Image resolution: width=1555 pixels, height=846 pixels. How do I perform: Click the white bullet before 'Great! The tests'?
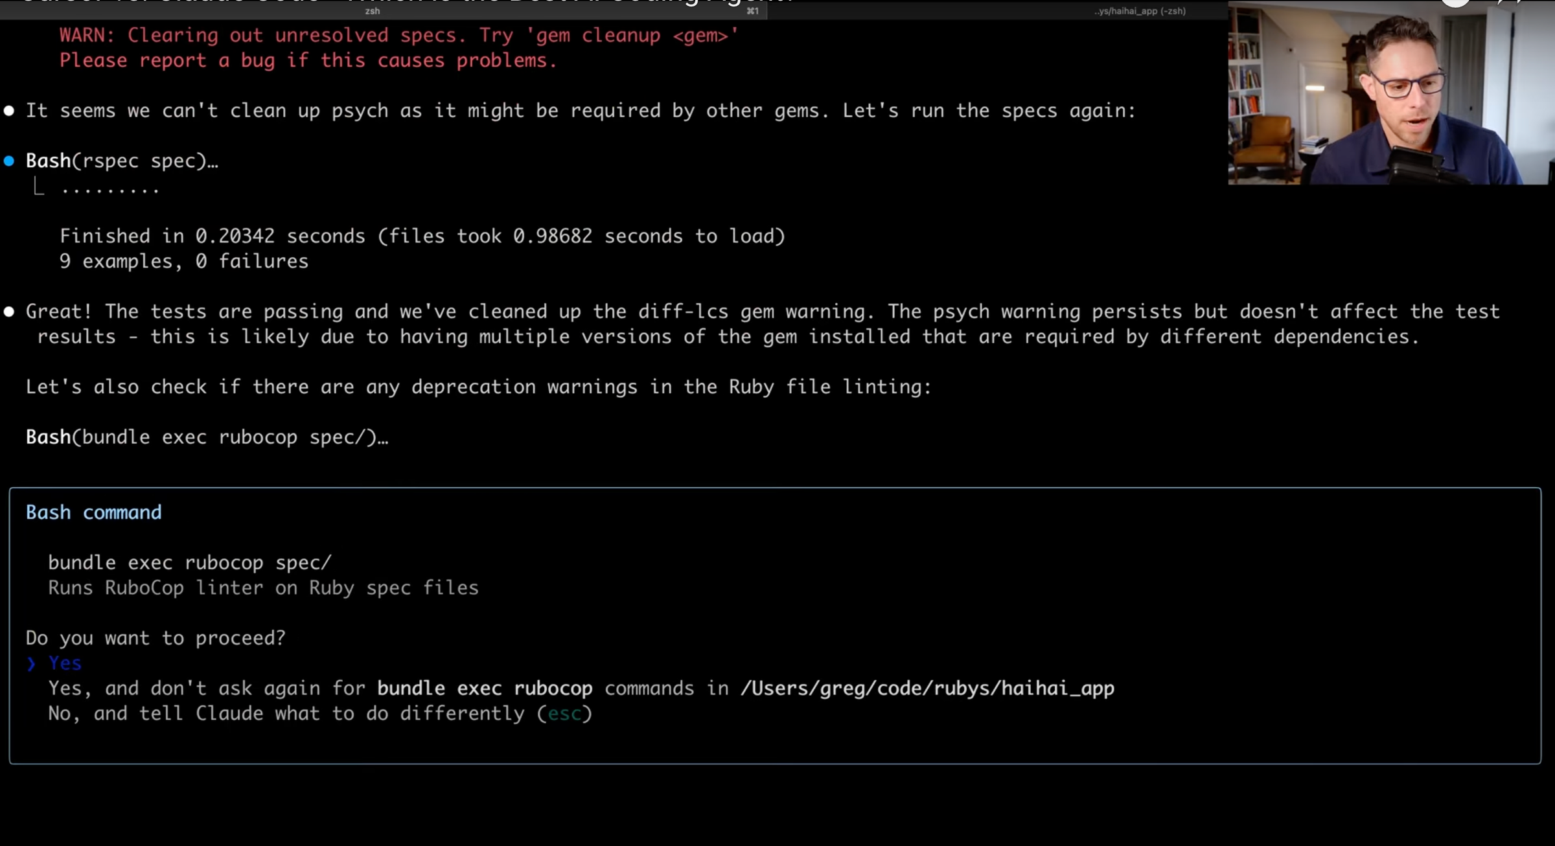click(x=9, y=312)
